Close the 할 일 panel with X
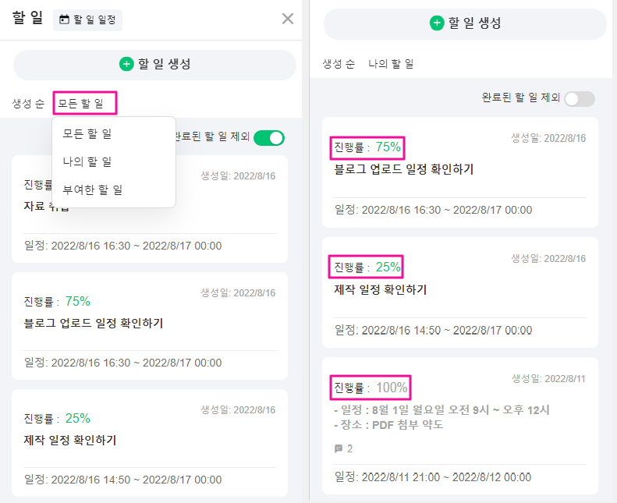This screenshot has width=617, height=503. coord(288,19)
